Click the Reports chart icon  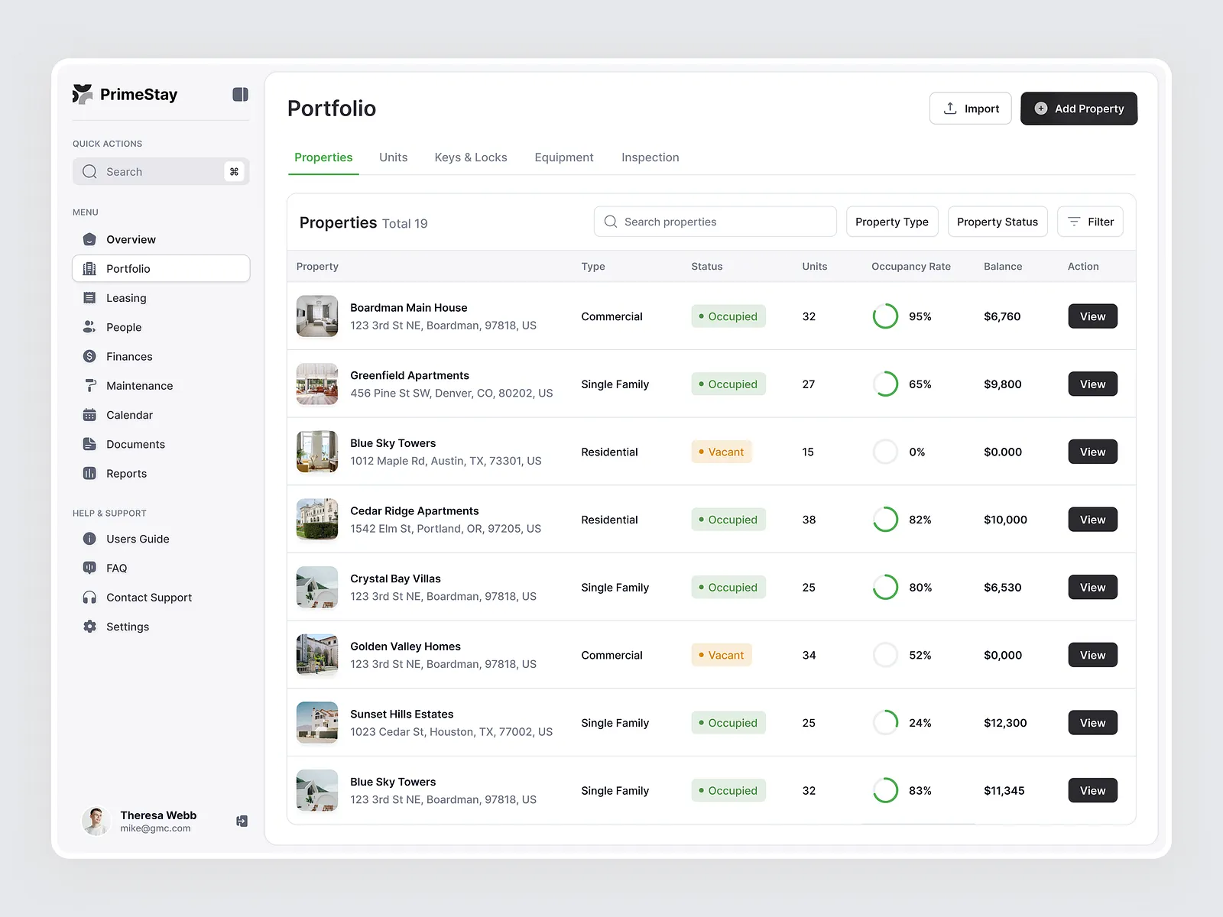89,473
